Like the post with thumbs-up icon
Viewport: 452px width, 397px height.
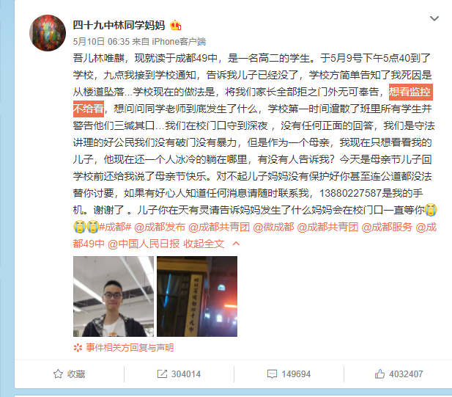point(379,374)
